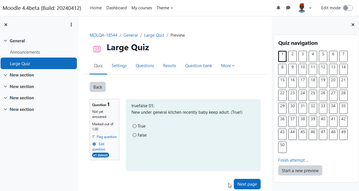
Task: Click the Large Quiz activity icon
Action: pos(97,49)
